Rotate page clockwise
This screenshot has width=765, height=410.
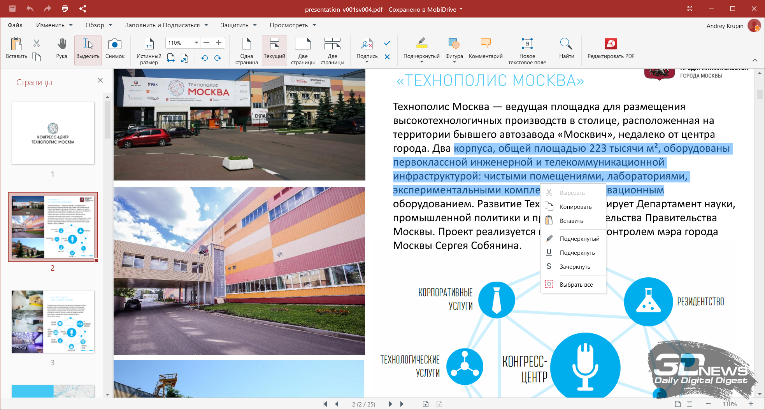click(218, 58)
